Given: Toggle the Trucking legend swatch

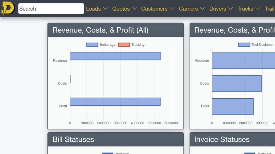Looking at the screenshot, I should (x=124, y=45).
